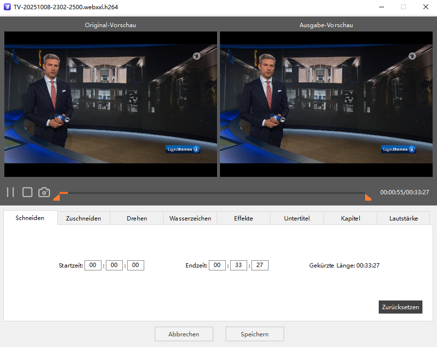Image resolution: width=437 pixels, height=347 pixels.
Task: Open the Effekte tab
Action: [x=243, y=219]
